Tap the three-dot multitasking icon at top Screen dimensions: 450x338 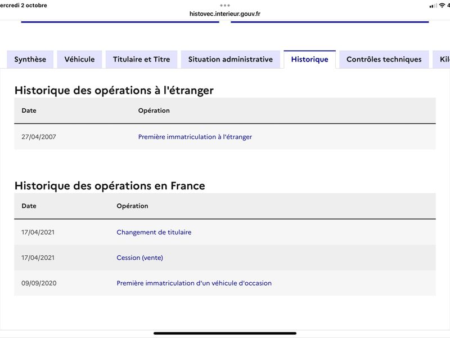coord(224,6)
